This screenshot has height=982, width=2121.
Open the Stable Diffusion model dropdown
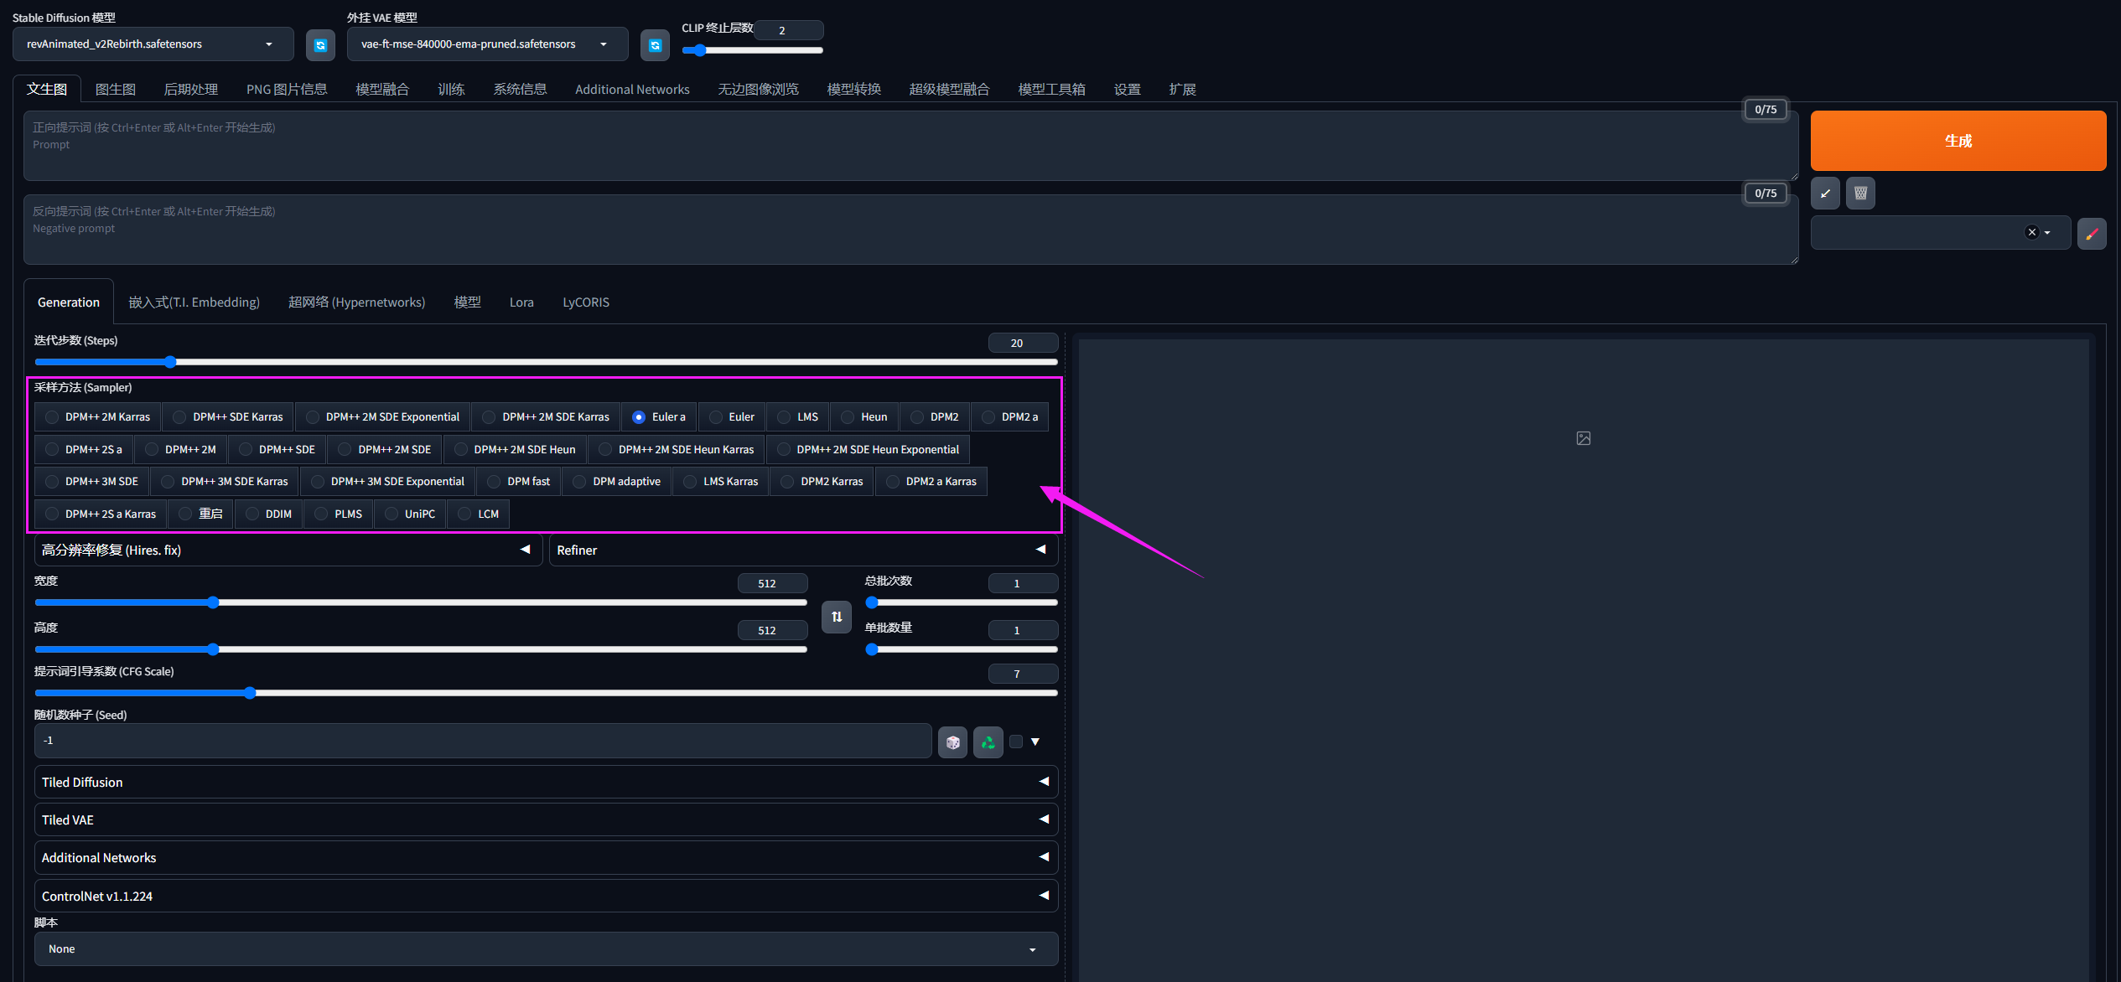[x=153, y=44]
